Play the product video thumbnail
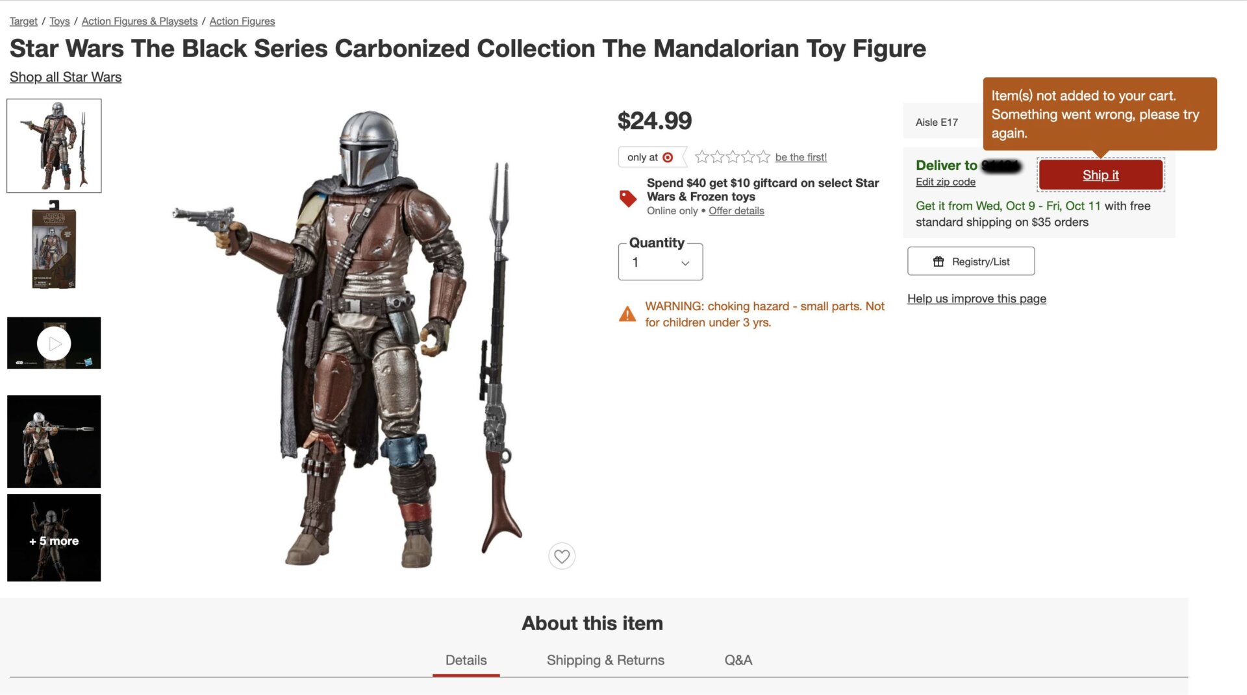This screenshot has height=695, width=1247. [54, 343]
